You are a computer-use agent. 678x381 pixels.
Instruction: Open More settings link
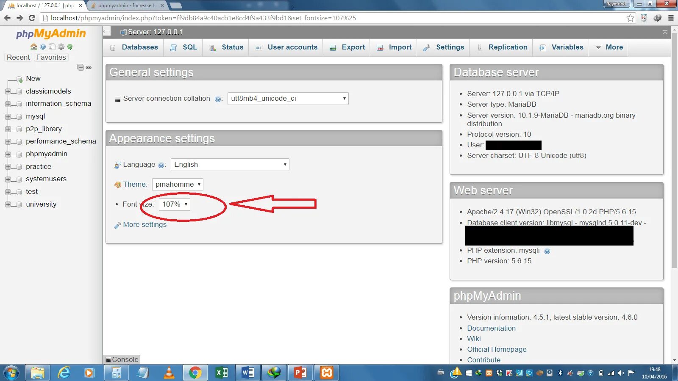tap(144, 225)
